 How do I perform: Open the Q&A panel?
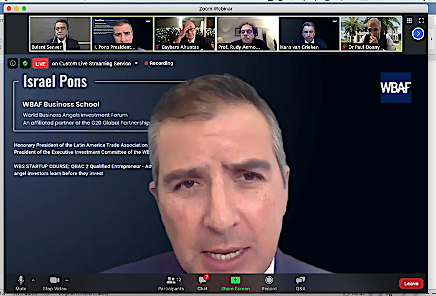(x=300, y=283)
